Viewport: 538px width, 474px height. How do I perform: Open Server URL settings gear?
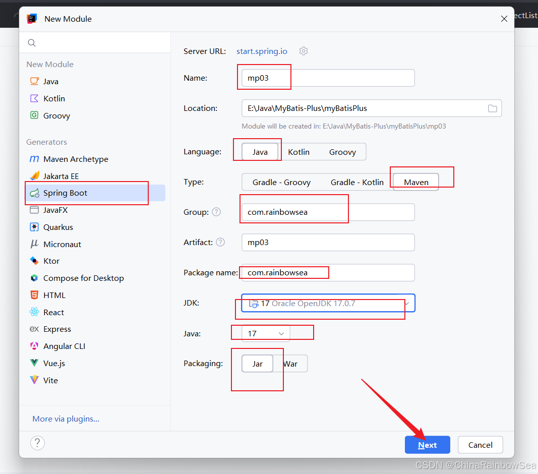click(304, 51)
